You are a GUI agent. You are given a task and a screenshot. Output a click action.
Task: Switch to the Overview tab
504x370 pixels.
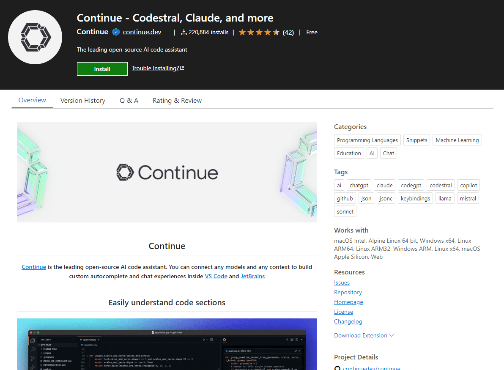(32, 100)
